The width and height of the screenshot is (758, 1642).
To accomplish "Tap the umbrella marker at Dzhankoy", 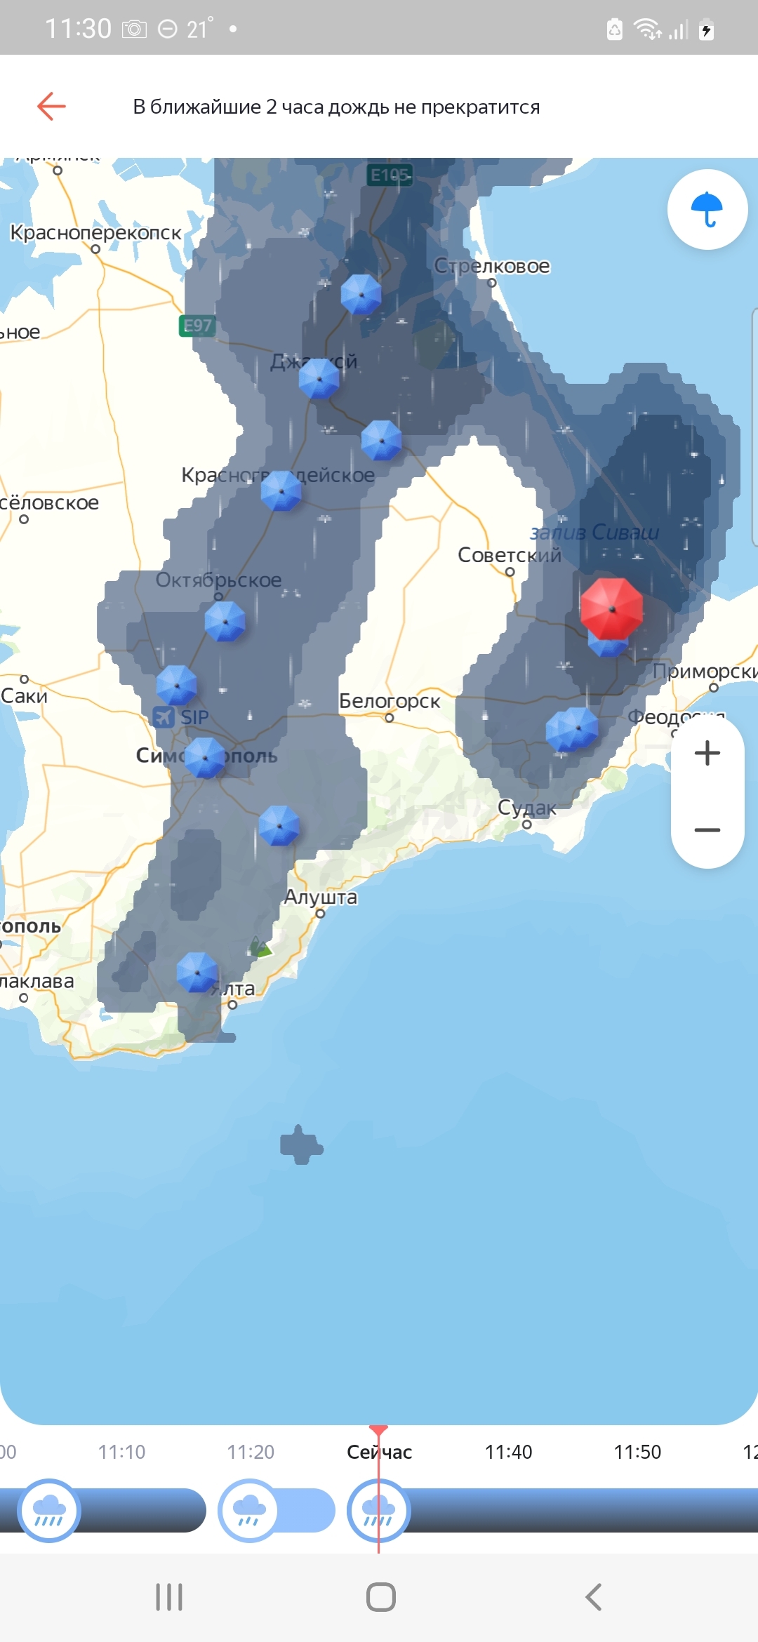I will 319,378.
